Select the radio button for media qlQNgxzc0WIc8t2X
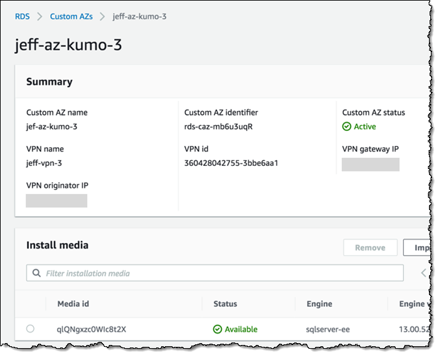The image size is (439, 355). click(x=30, y=329)
